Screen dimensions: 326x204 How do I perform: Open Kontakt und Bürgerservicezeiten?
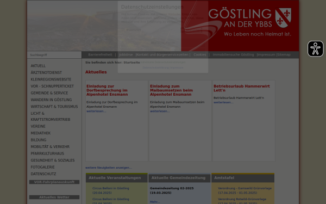(x=162, y=55)
